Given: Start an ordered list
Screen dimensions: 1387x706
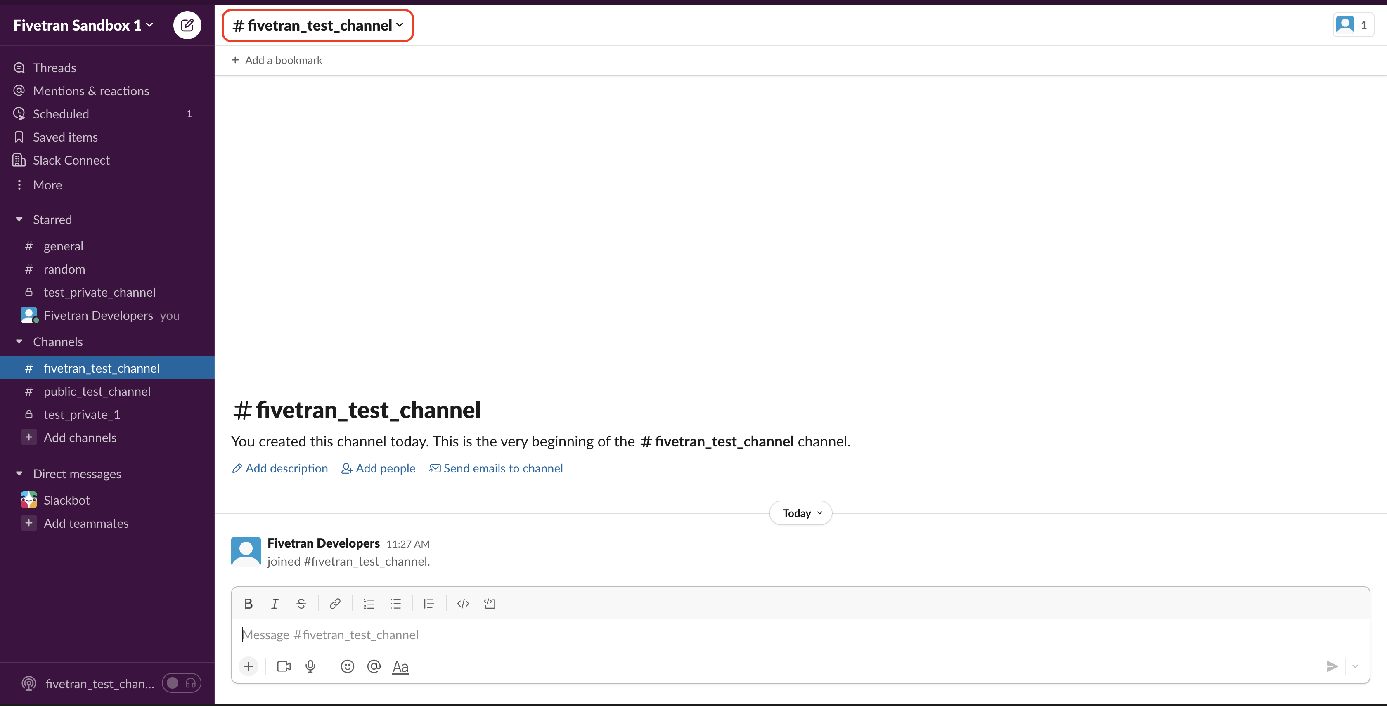Looking at the screenshot, I should point(369,604).
